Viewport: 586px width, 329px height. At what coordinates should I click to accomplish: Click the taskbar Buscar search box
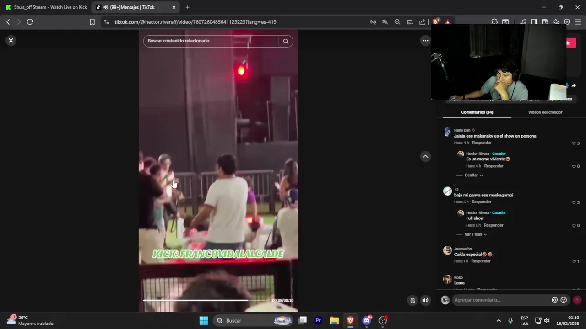[x=254, y=320]
